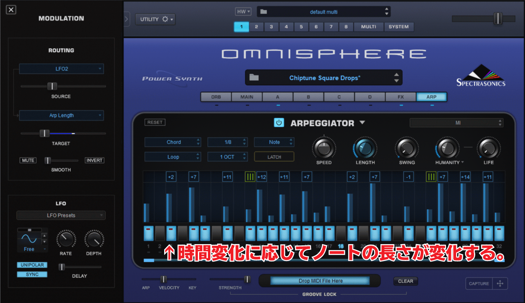Click the collapse sidebar arrow beside Utility

coord(126,19)
